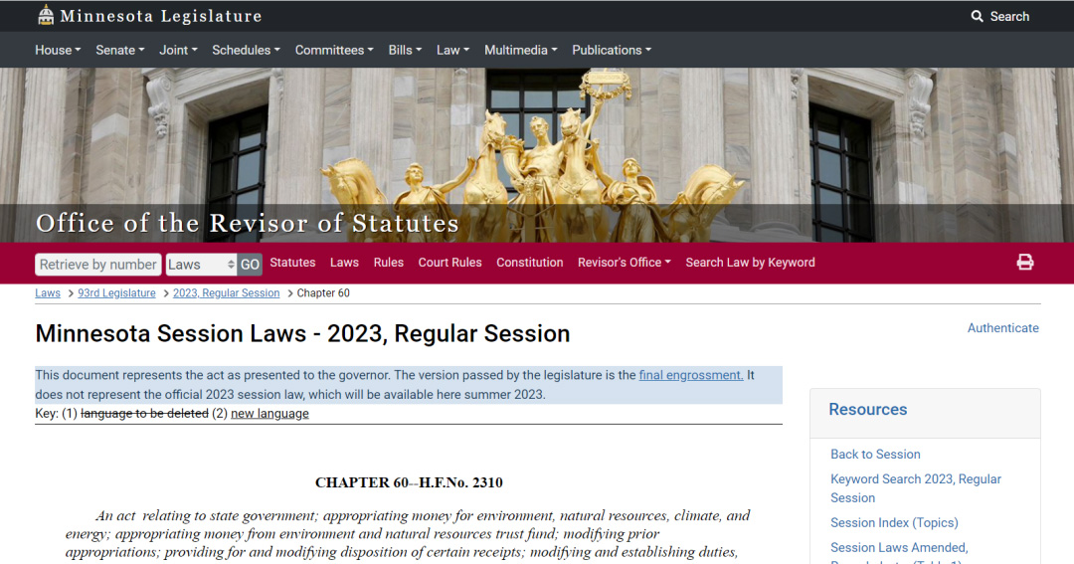Click the Retrieve by number input field

(x=97, y=265)
